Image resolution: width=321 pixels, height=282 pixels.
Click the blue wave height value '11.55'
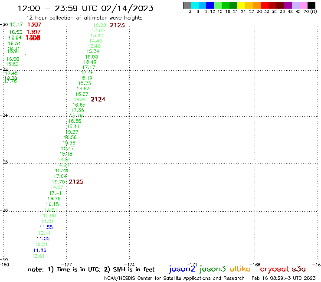pyautogui.click(x=46, y=227)
